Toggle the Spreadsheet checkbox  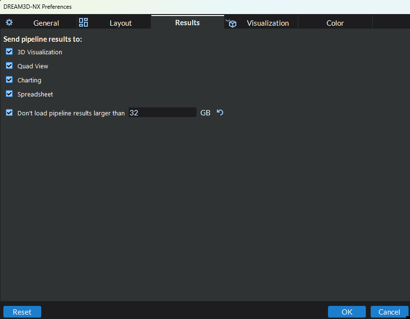tap(9, 94)
